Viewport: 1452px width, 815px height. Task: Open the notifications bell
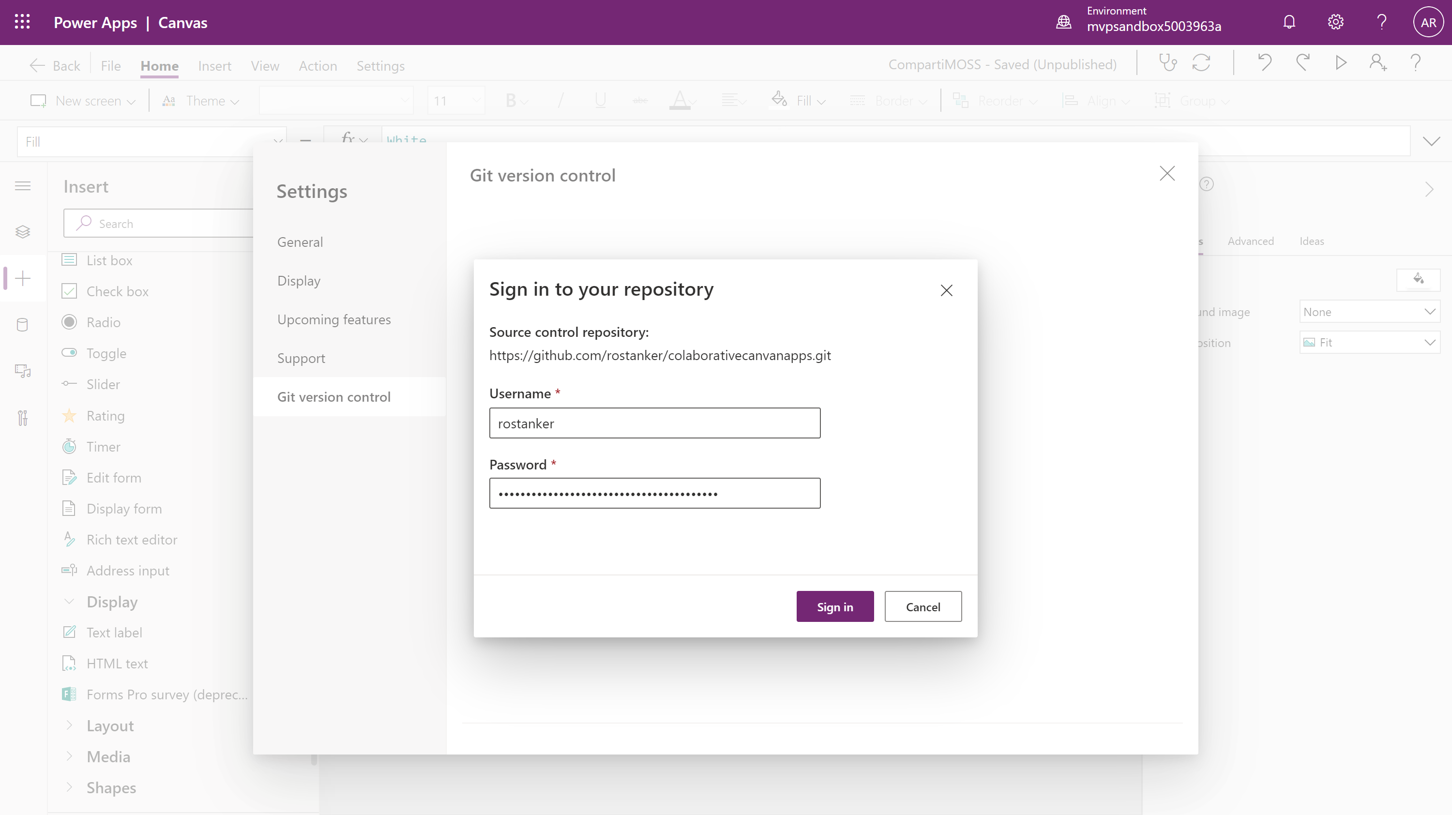coord(1289,22)
